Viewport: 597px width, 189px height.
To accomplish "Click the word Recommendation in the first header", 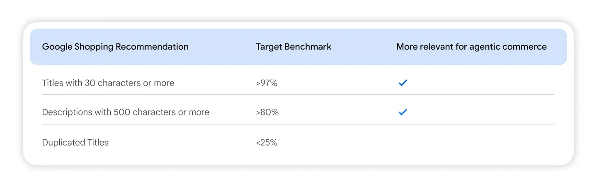I will [152, 47].
